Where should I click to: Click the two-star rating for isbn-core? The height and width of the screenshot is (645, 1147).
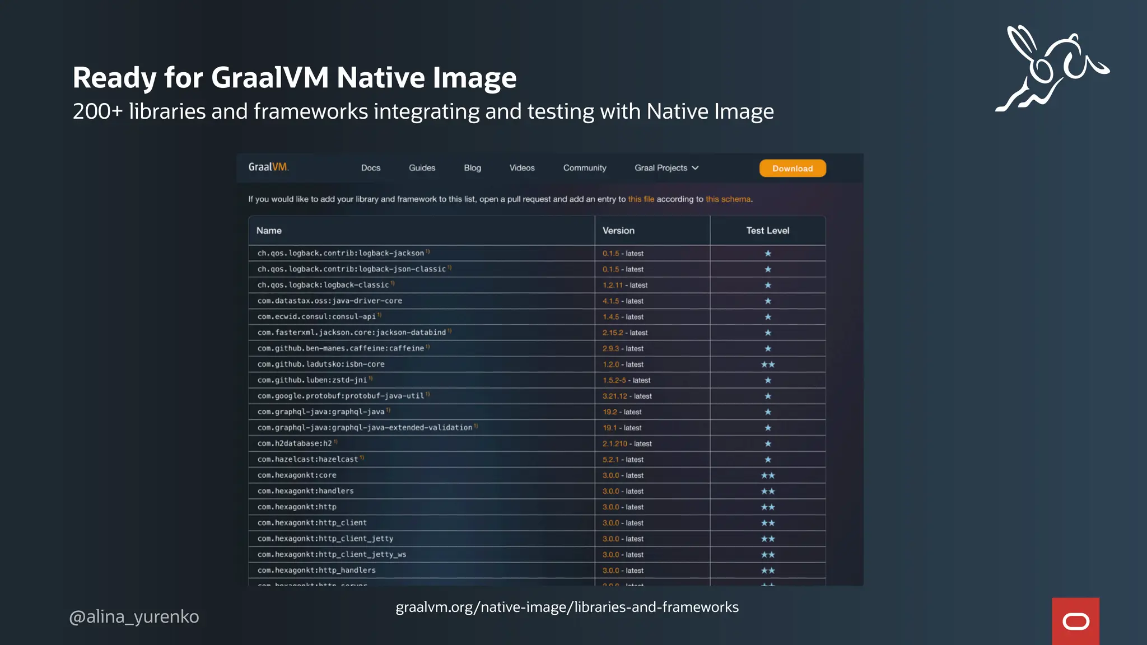coord(768,364)
